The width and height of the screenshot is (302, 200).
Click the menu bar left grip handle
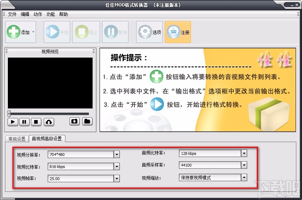(4, 14)
